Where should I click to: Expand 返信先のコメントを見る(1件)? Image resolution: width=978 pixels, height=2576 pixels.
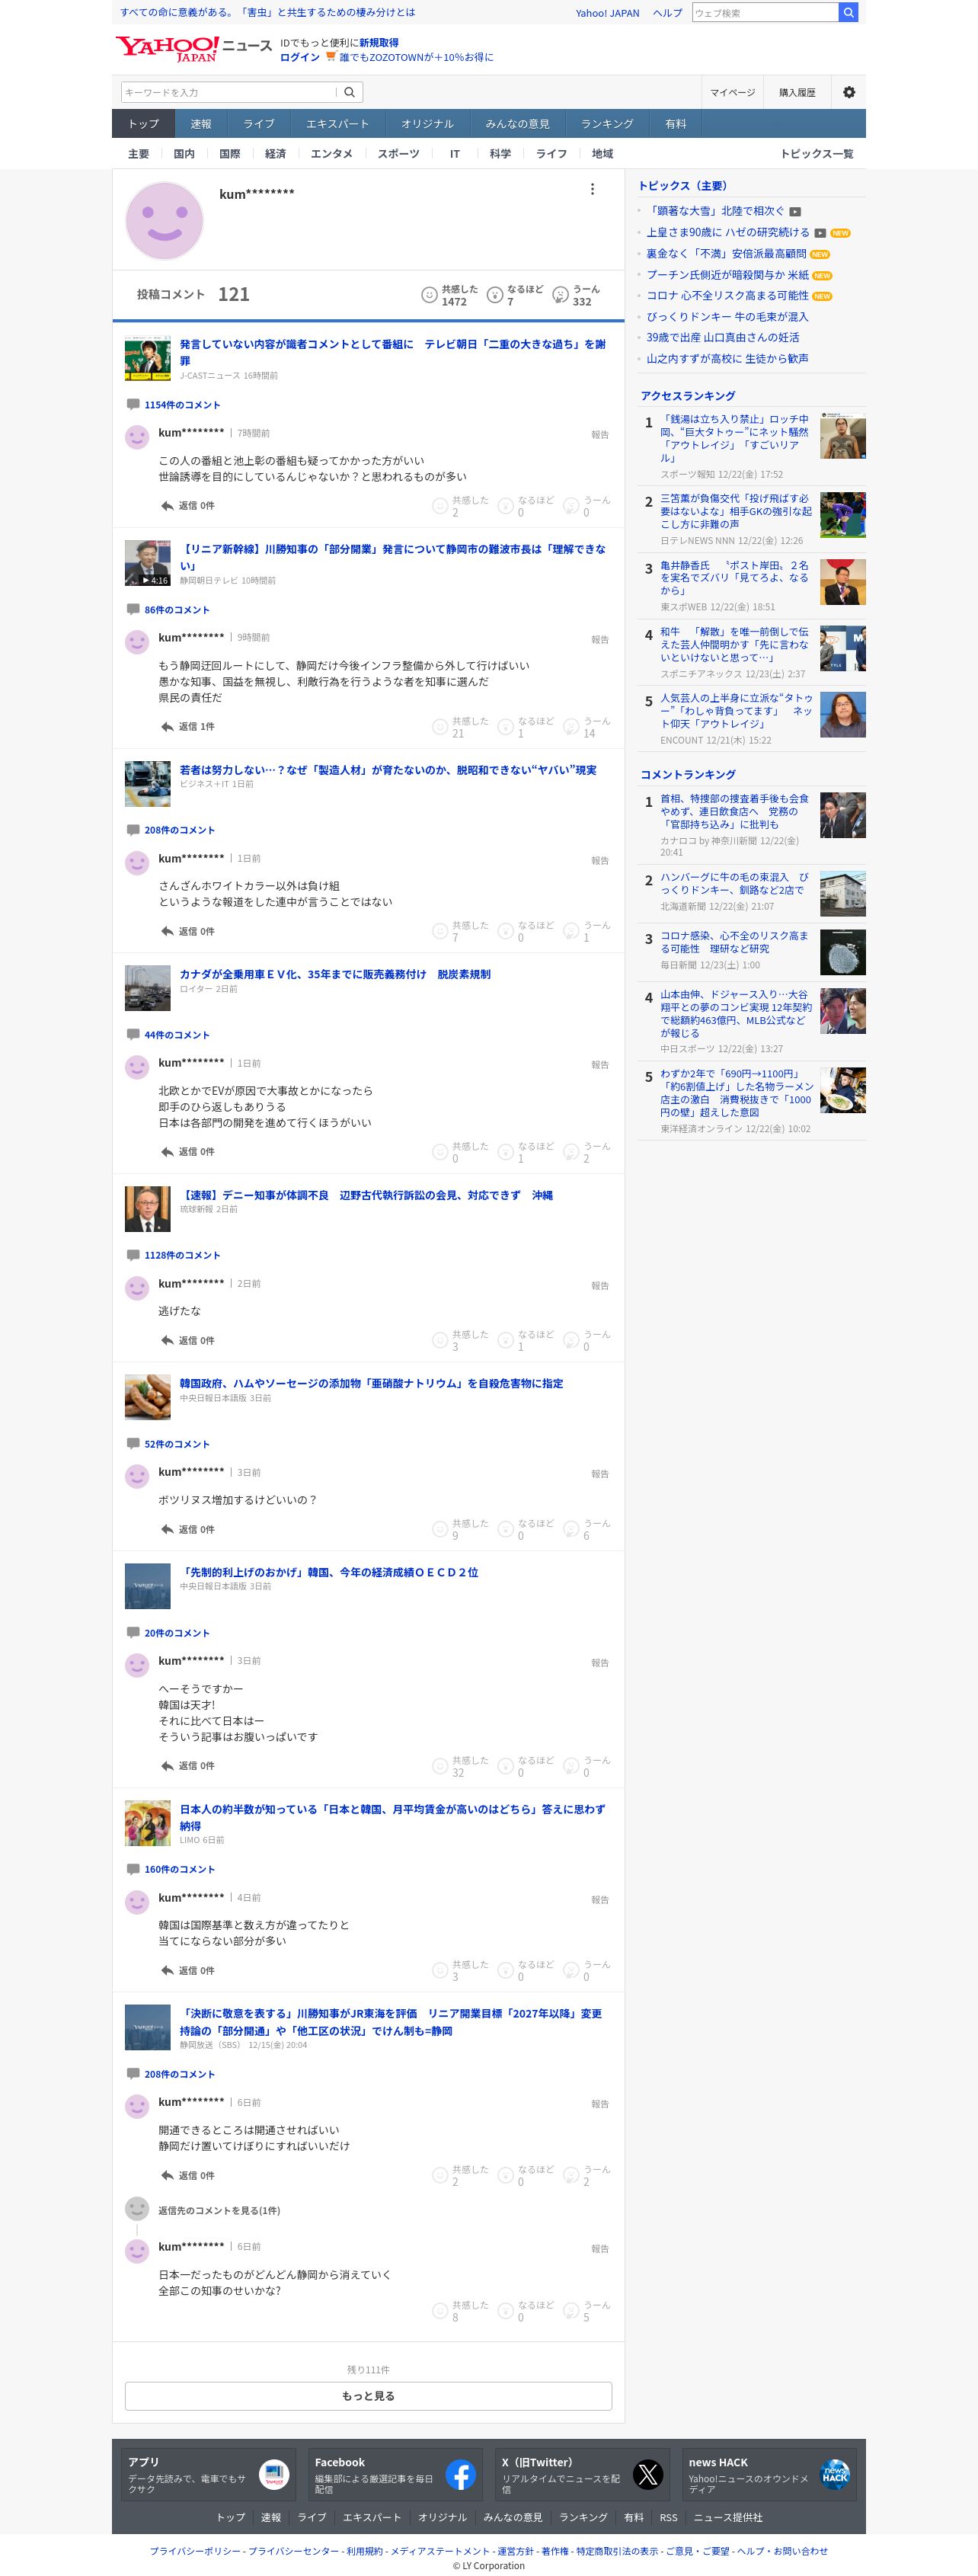[x=219, y=2210]
